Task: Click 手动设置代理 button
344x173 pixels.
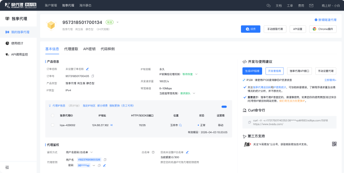Action: click(326, 71)
